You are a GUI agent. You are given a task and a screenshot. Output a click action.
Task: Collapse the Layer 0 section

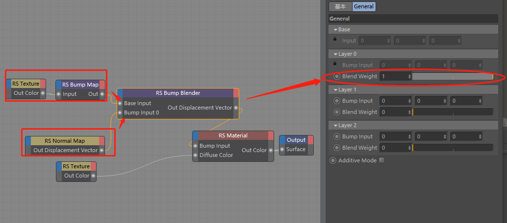[x=335, y=54]
